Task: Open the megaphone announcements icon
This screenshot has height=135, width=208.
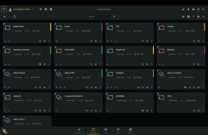Action: [x=183, y=9]
